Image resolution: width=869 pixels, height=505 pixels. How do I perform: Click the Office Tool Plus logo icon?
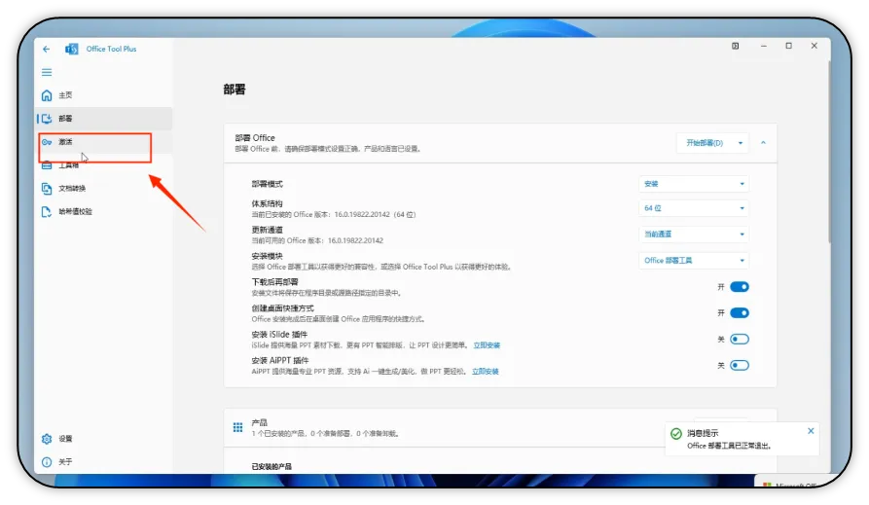[x=71, y=49]
